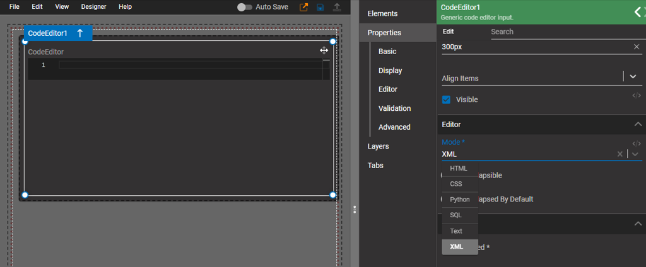Jump to the Display properties section
This screenshot has width=646, height=267.
pos(390,71)
